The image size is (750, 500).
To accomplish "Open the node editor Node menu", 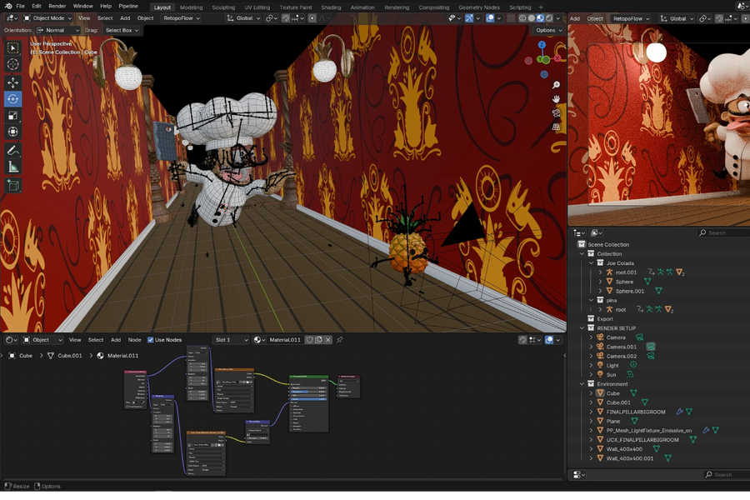I will click(134, 340).
